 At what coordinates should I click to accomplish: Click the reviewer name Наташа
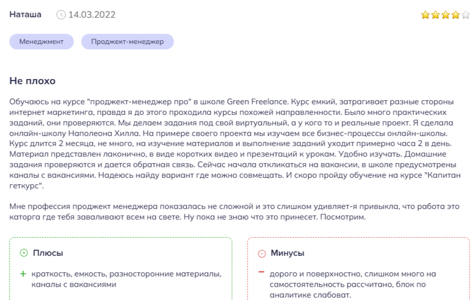pyautogui.click(x=25, y=15)
